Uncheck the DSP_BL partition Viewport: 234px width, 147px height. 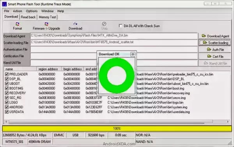pyautogui.click(x=7, y=79)
